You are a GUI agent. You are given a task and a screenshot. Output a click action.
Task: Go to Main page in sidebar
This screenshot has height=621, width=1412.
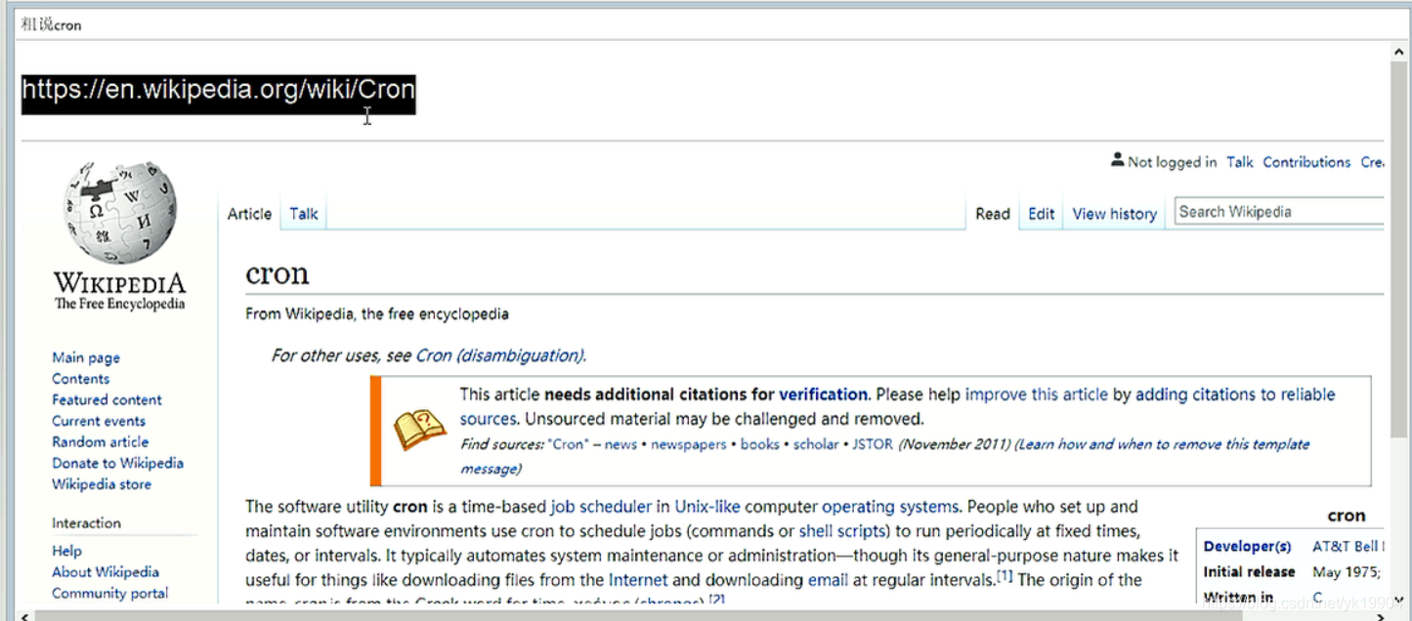pyautogui.click(x=86, y=357)
